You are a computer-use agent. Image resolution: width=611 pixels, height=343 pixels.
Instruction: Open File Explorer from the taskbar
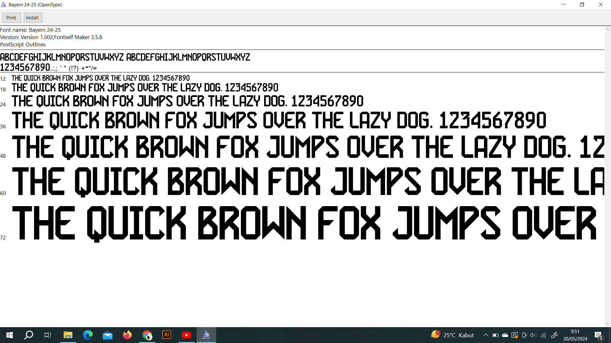pyautogui.click(x=68, y=335)
